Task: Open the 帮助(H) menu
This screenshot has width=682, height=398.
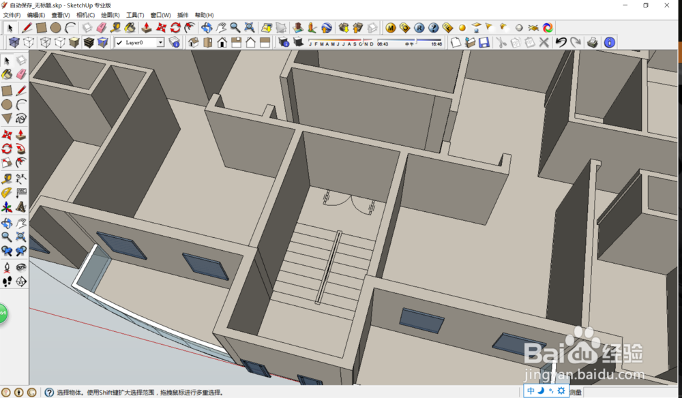Action: coord(204,15)
